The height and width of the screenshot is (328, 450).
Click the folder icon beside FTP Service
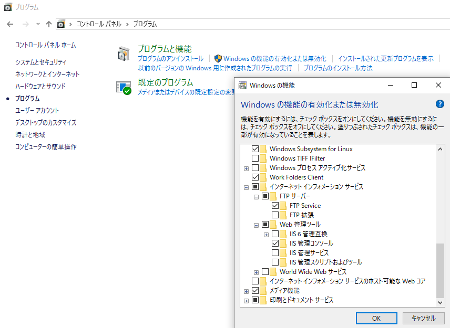point(283,206)
